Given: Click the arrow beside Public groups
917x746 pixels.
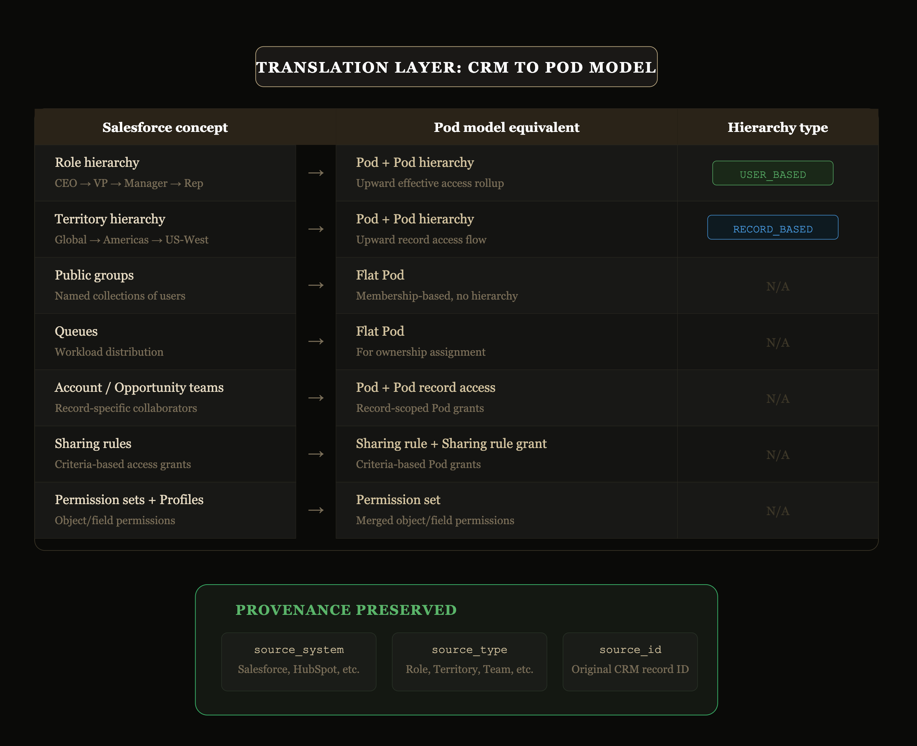Looking at the screenshot, I should pos(315,285).
